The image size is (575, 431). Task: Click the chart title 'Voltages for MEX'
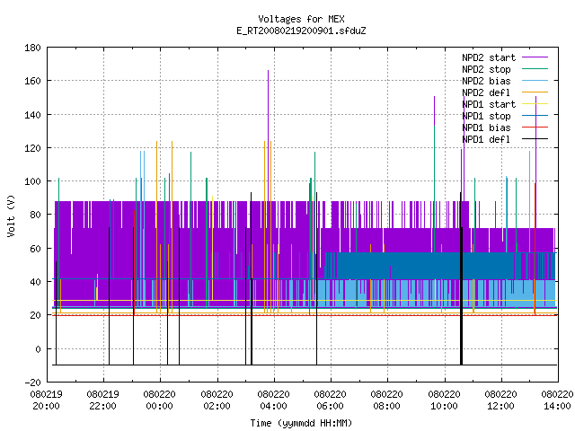(301, 19)
